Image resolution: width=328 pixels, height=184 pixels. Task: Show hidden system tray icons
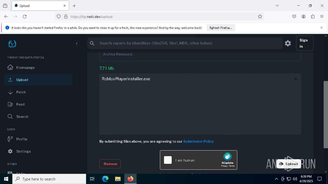276,179
